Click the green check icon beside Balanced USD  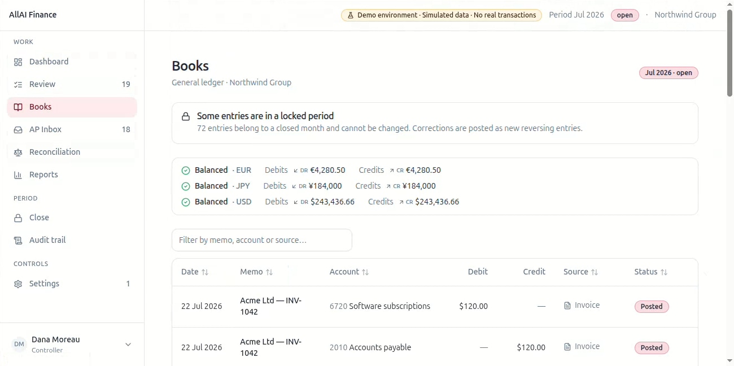click(x=186, y=202)
